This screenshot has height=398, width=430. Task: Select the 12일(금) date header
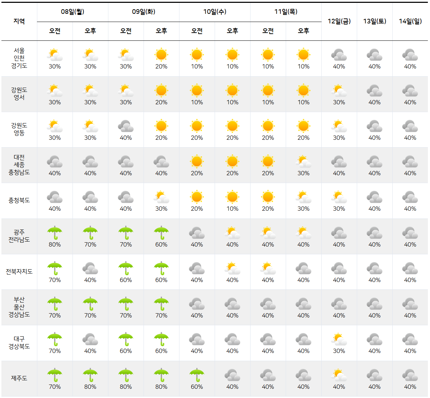(339, 21)
